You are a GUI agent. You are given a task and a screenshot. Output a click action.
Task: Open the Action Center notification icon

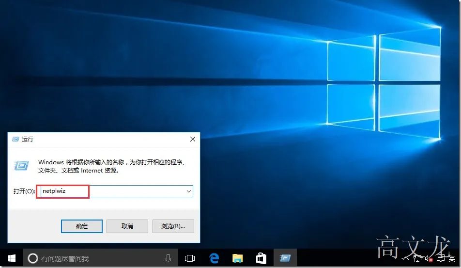(x=441, y=259)
